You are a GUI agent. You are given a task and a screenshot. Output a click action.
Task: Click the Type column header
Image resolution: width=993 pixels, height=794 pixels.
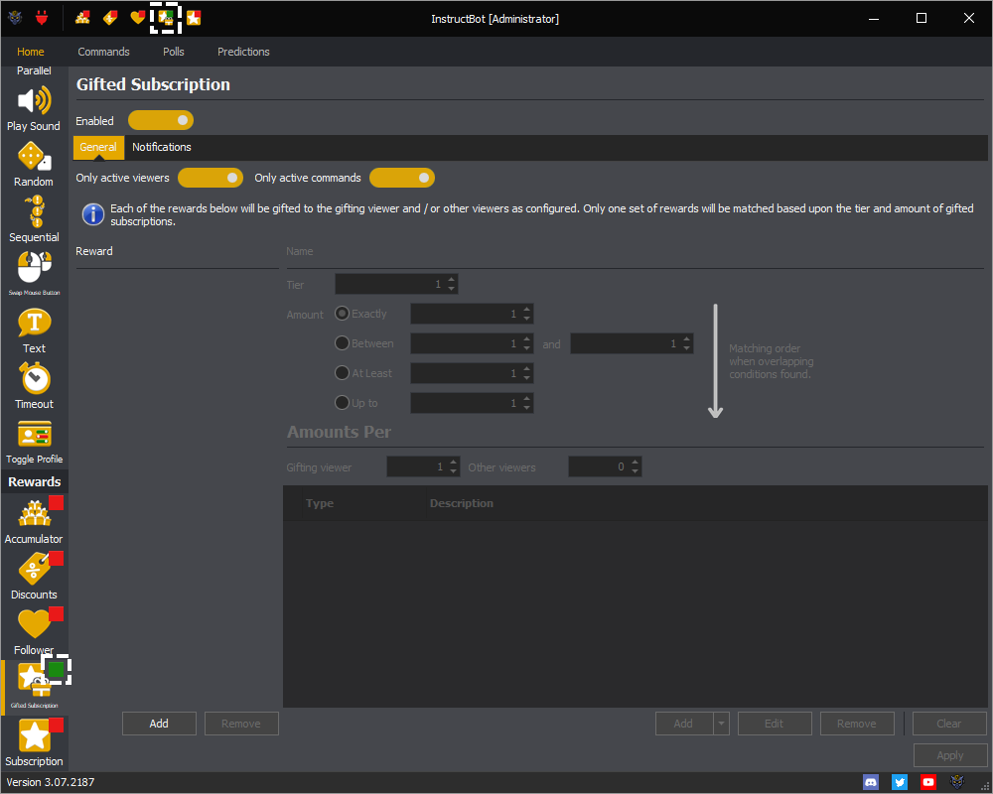[320, 503]
